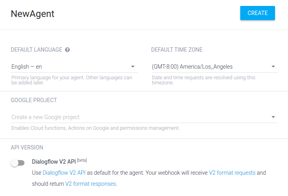The width and height of the screenshot is (288, 196).
Task: Click the arrow on the language selector
Action: 133,67
